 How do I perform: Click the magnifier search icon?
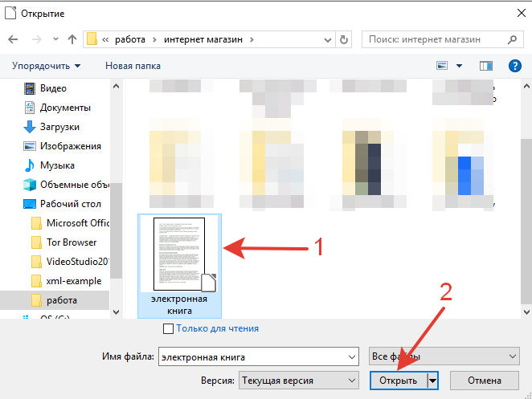tap(512, 39)
